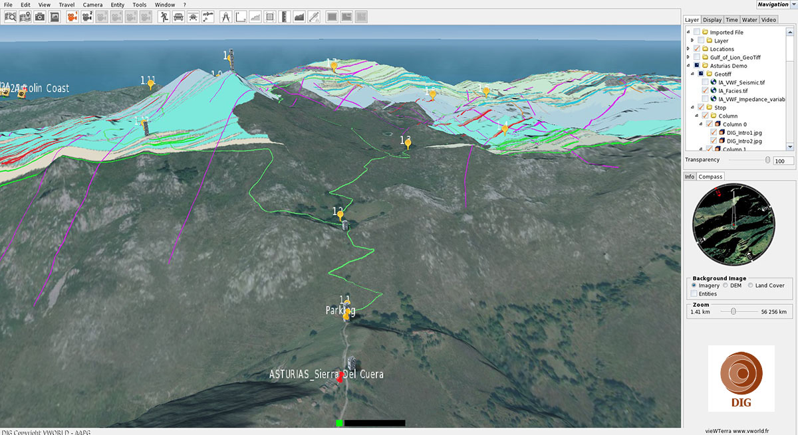Select walking travel mode icon
The image size is (798, 435).
coord(164,17)
